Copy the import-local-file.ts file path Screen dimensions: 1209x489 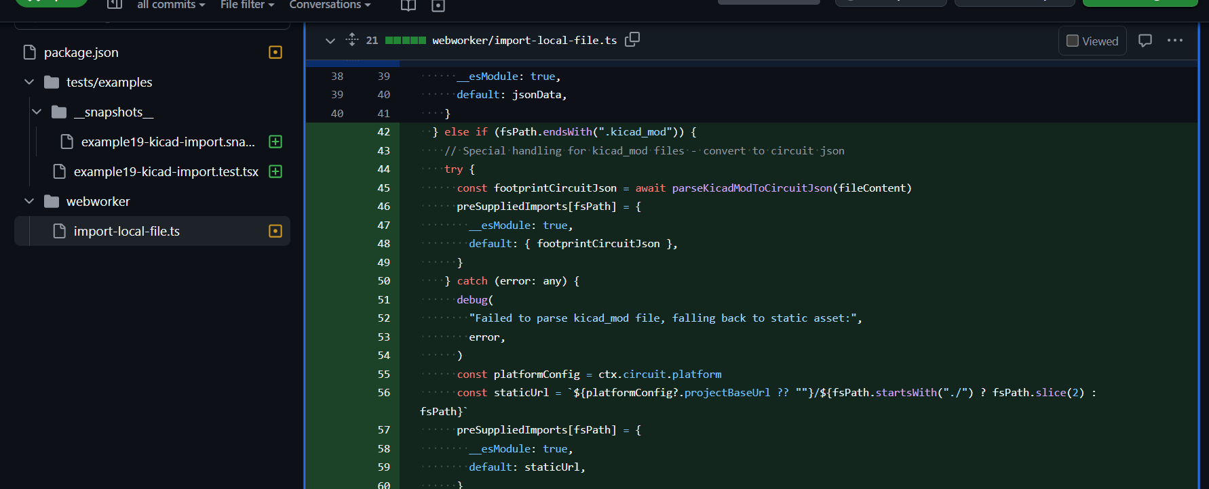point(632,39)
